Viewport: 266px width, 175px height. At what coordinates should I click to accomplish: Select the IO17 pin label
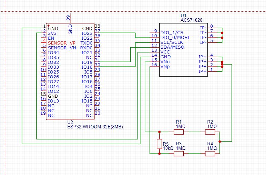point(87,77)
